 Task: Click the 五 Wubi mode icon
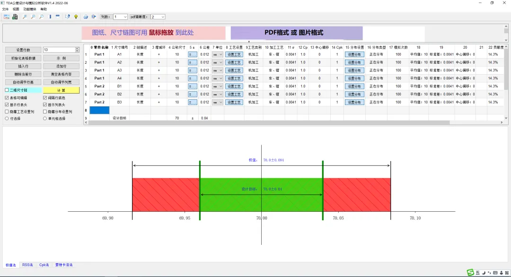pos(478,273)
